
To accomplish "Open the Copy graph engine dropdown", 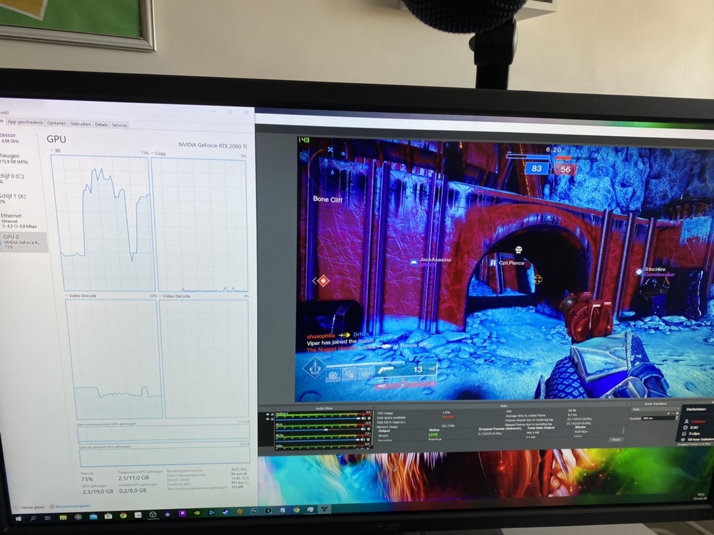I will pos(158,153).
